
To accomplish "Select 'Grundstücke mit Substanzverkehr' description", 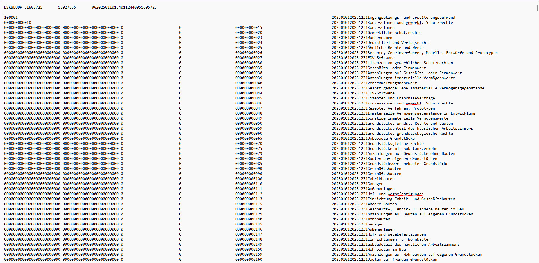I will point(402,148).
